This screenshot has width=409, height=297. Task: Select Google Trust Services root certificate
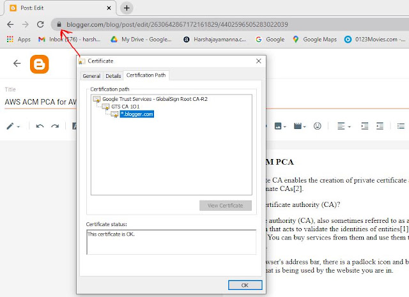155,99
